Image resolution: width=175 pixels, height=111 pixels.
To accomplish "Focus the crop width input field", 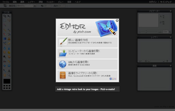I will (x=48, y=6).
